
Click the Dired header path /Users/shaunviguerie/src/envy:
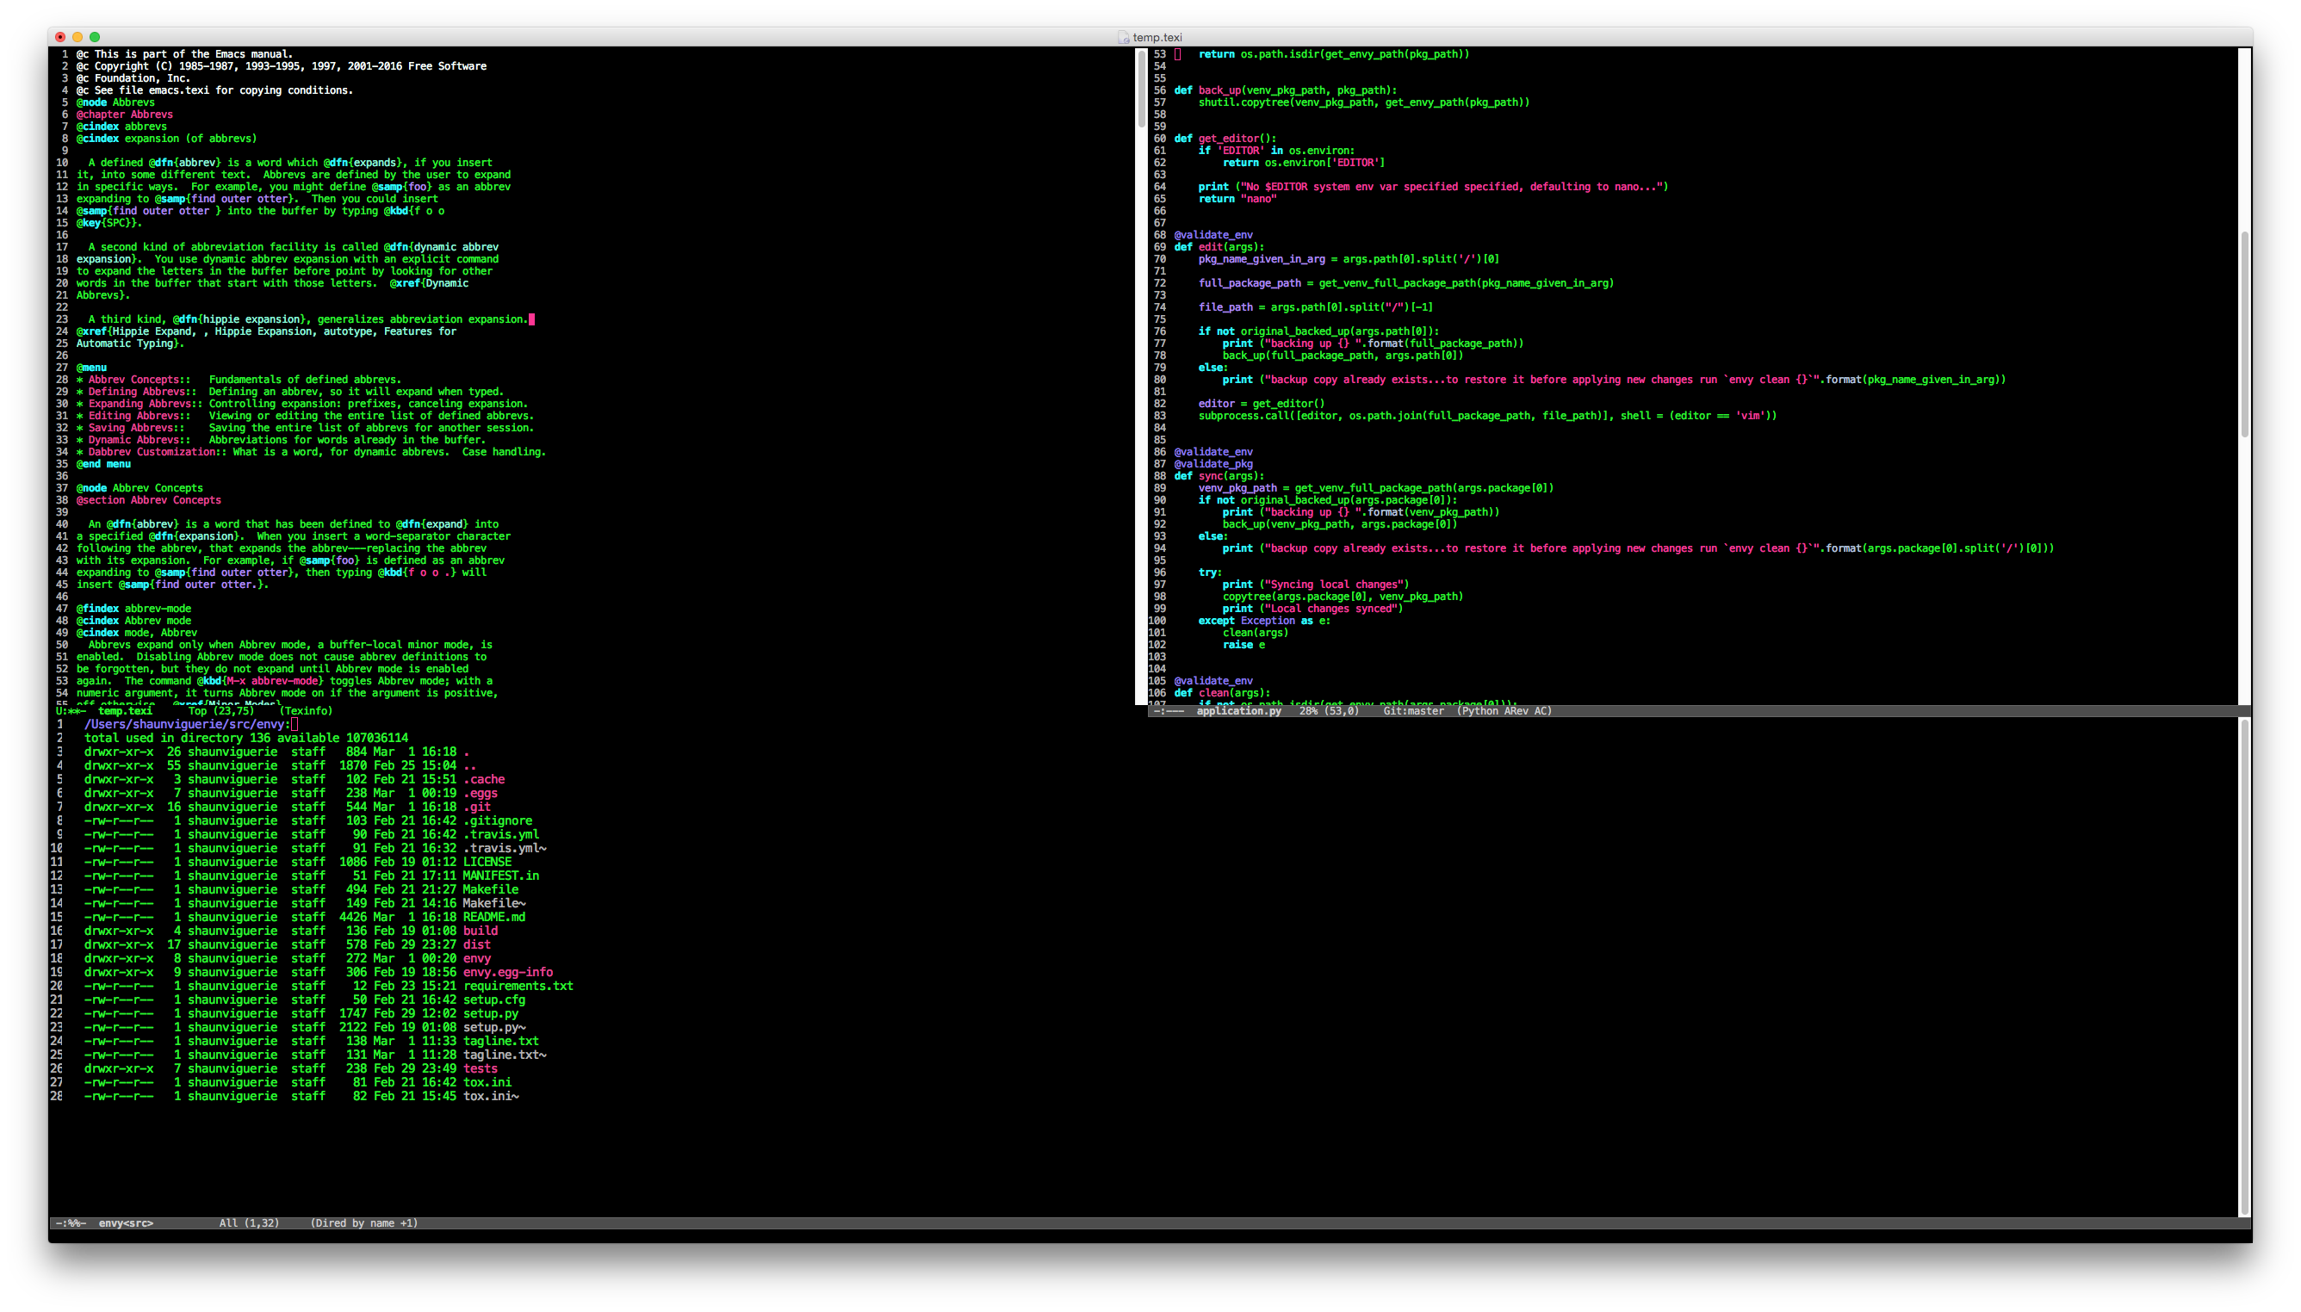188,725
